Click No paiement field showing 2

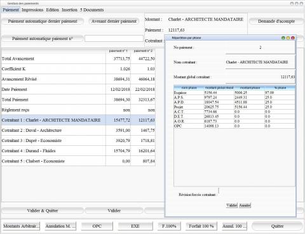(x=260, y=48)
